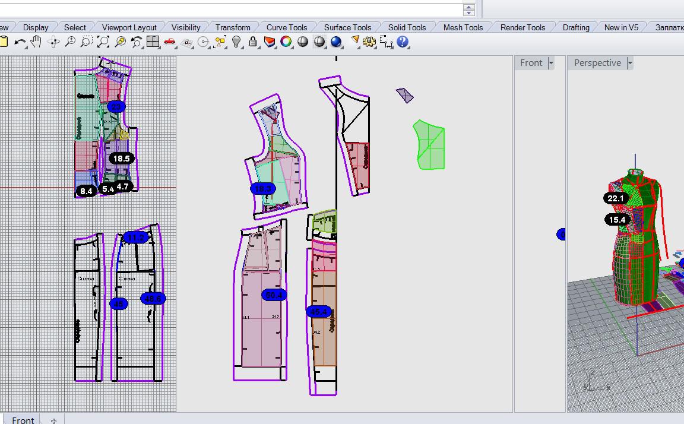Click the Zoom Extents icon
Viewport: 684px width, 424px height.
[103, 42]
